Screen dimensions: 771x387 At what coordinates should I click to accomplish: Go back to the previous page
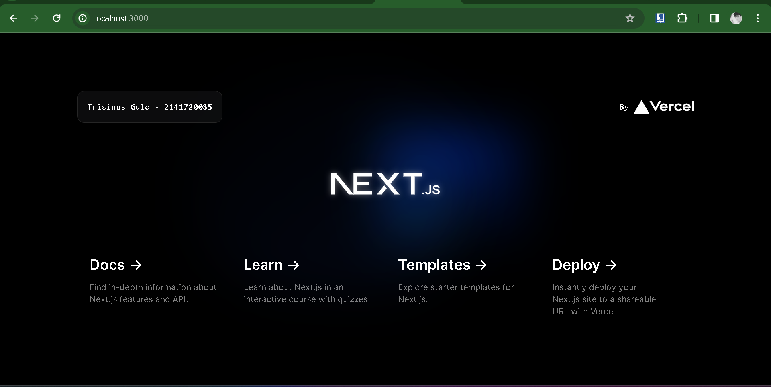pos(13,18)
